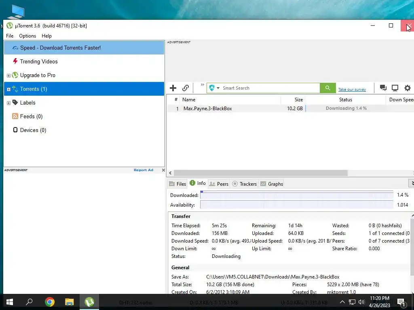This screenshot has width=414, height=310.
Task: Open the Help menu
Action: pyautogui.click(x=46, y=36)
